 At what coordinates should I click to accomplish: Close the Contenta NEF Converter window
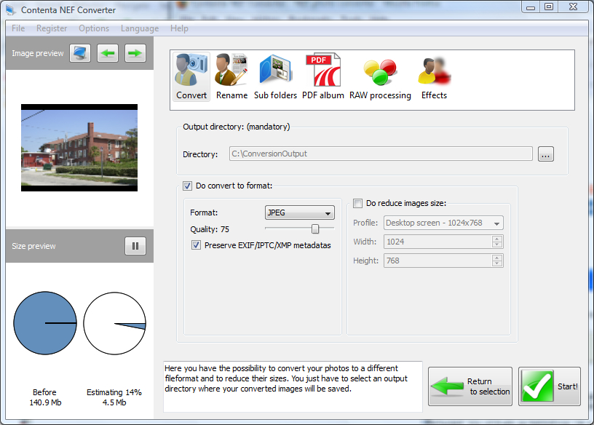pos(573,7)
